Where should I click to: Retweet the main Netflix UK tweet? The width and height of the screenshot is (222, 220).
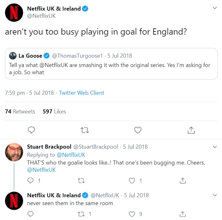point(85,130)
